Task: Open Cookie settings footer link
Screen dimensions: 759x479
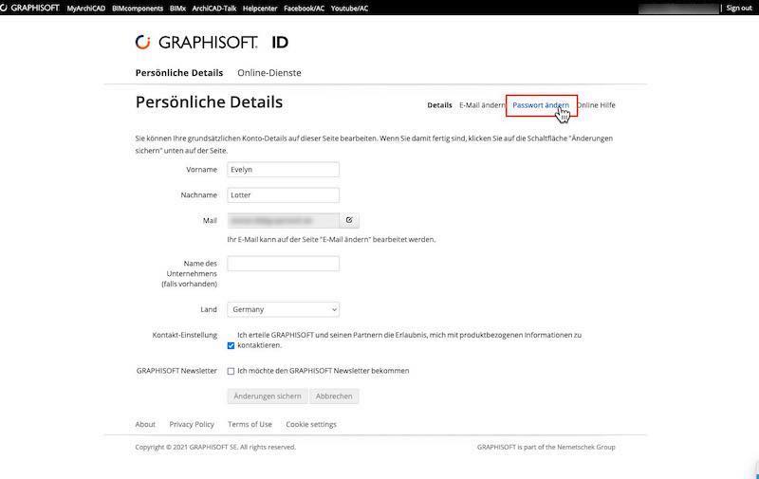Action: click(311, 424)
